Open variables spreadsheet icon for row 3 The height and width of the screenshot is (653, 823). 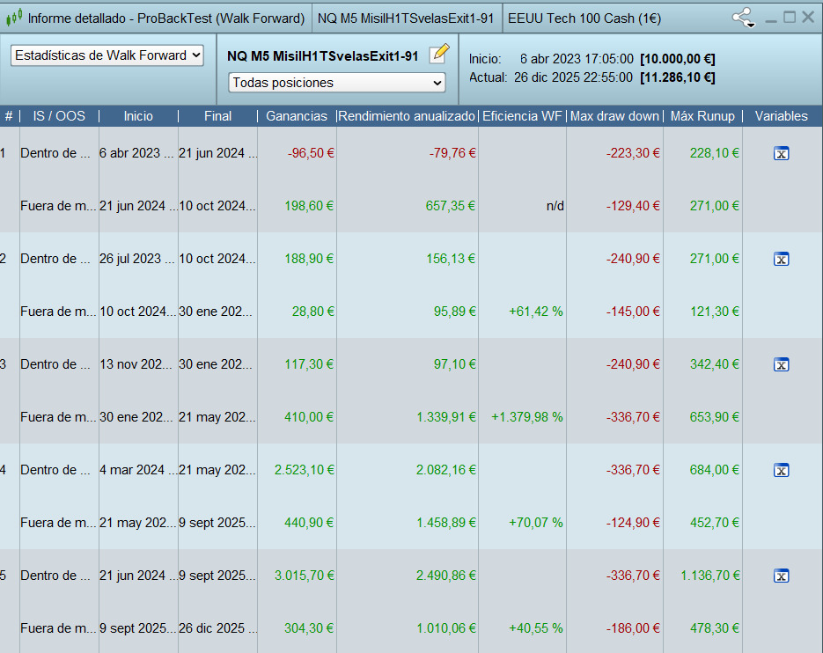pos(781,364)
